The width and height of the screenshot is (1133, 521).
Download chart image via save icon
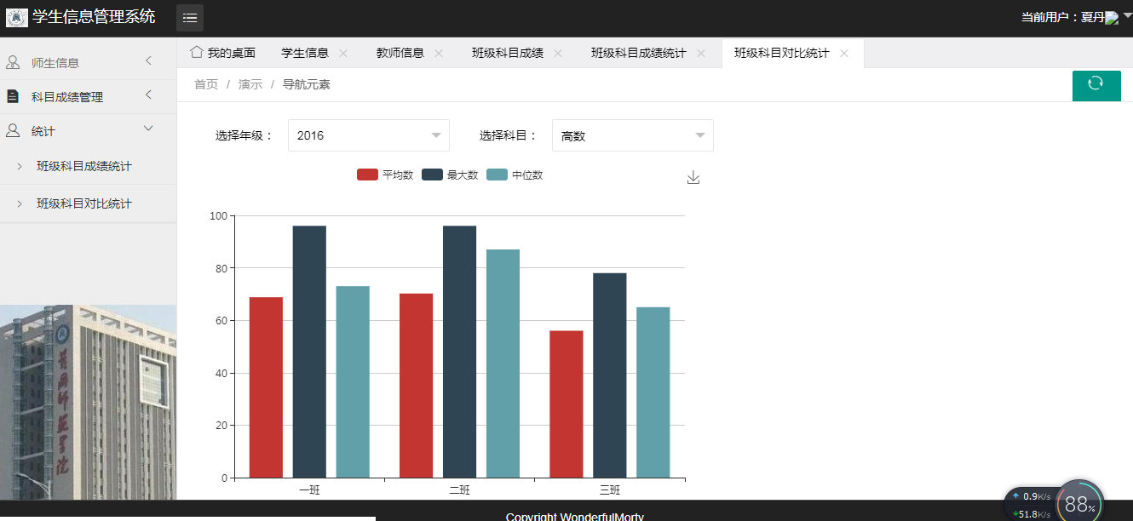[x=693, y=177]
